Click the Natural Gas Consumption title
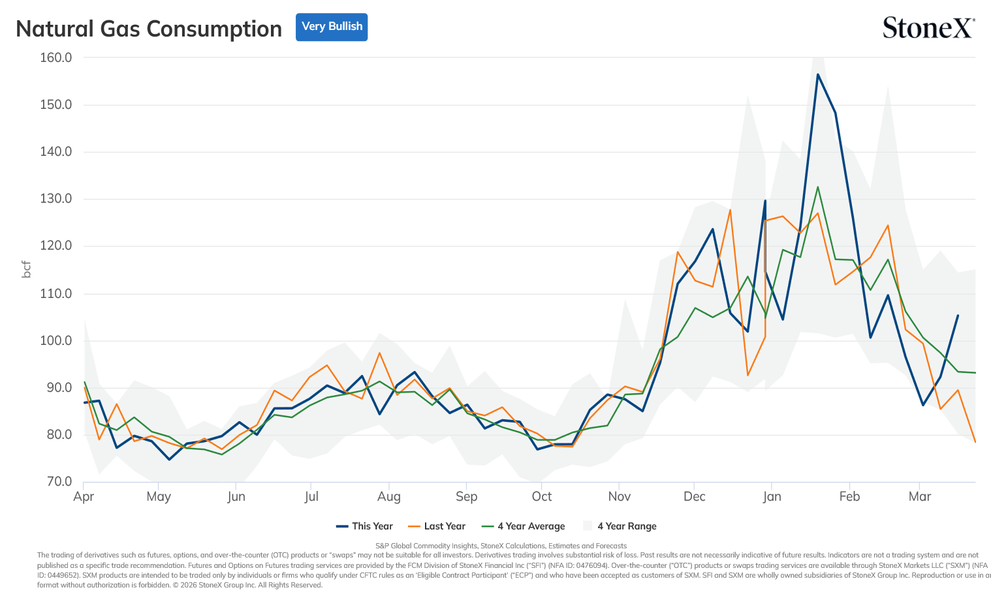This screenshot has height=594, width=991. pos(149,29)
